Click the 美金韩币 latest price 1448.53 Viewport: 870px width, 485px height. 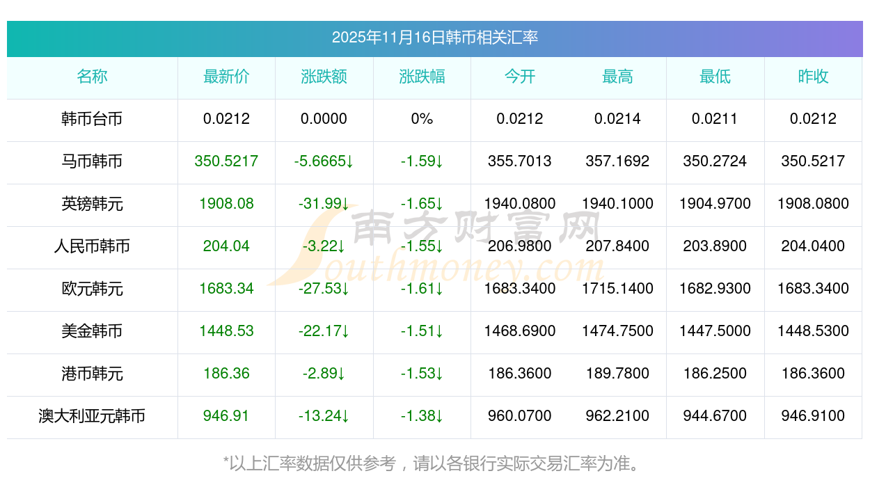pos(226,331)
